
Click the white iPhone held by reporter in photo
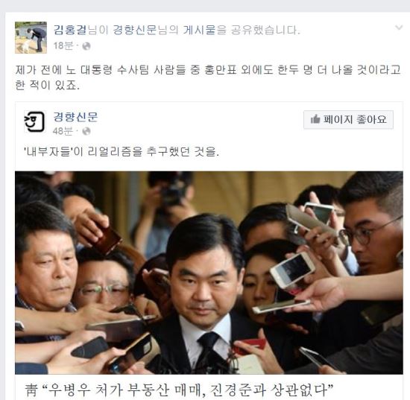tap(292, 270)
